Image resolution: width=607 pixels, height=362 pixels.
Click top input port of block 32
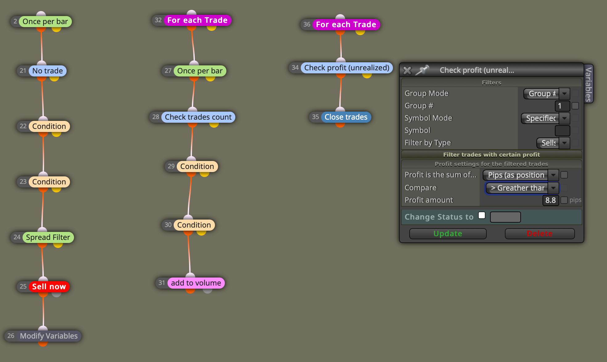(192, 13)
